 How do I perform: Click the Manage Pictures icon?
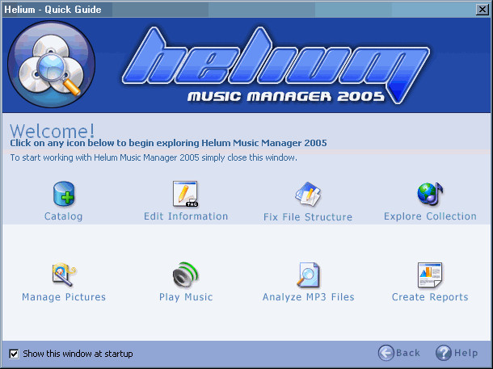point(64,275)
